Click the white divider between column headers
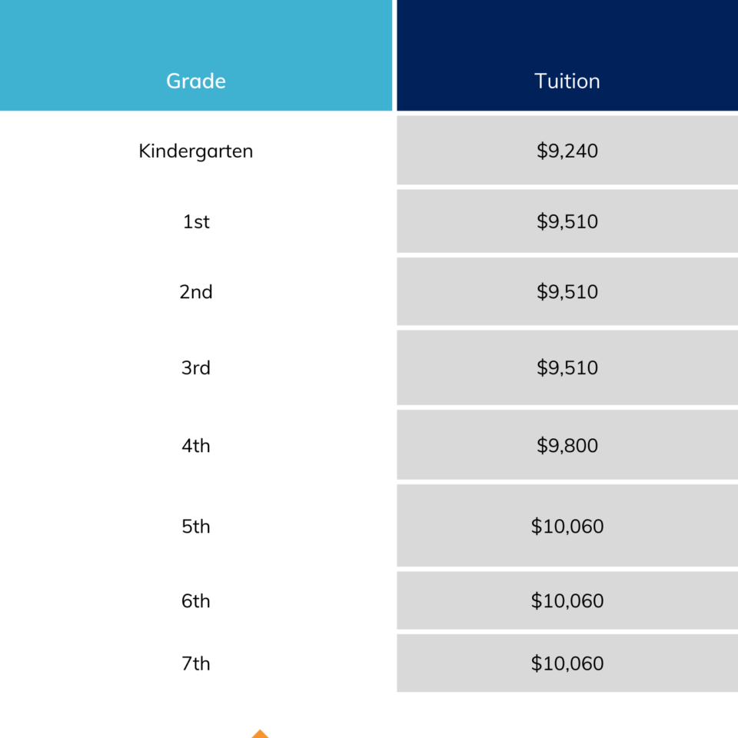738x738 pixels. tap(394, 55)
